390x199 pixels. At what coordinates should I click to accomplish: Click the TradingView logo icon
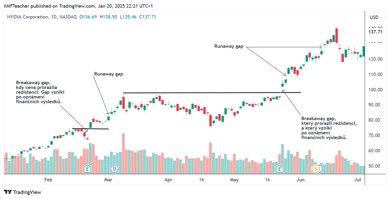point(8,192)
